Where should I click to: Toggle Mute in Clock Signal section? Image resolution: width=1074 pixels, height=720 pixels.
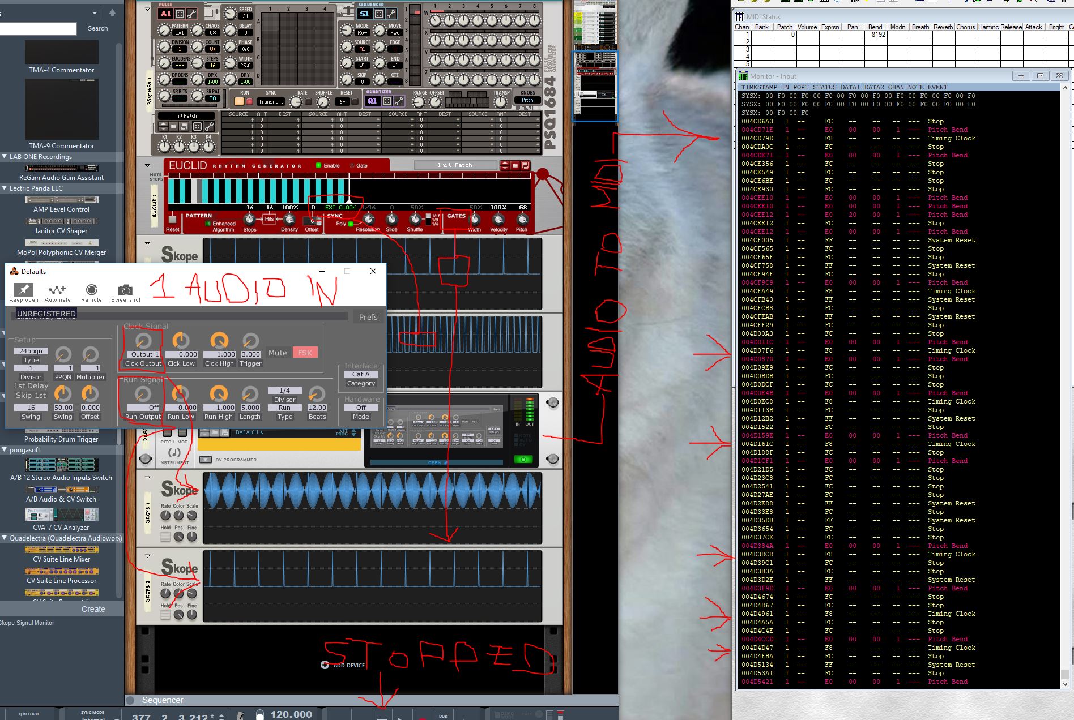278,353
